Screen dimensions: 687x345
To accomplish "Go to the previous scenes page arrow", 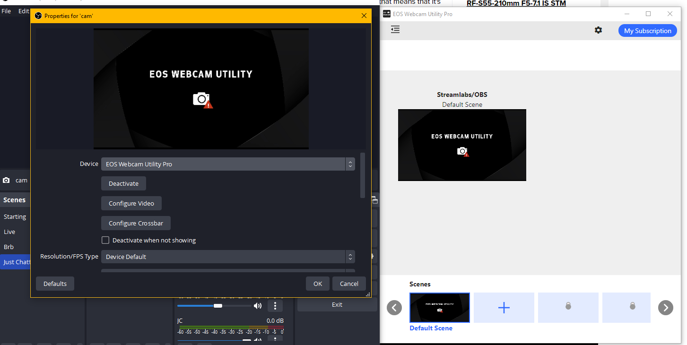I will point(394,308).
